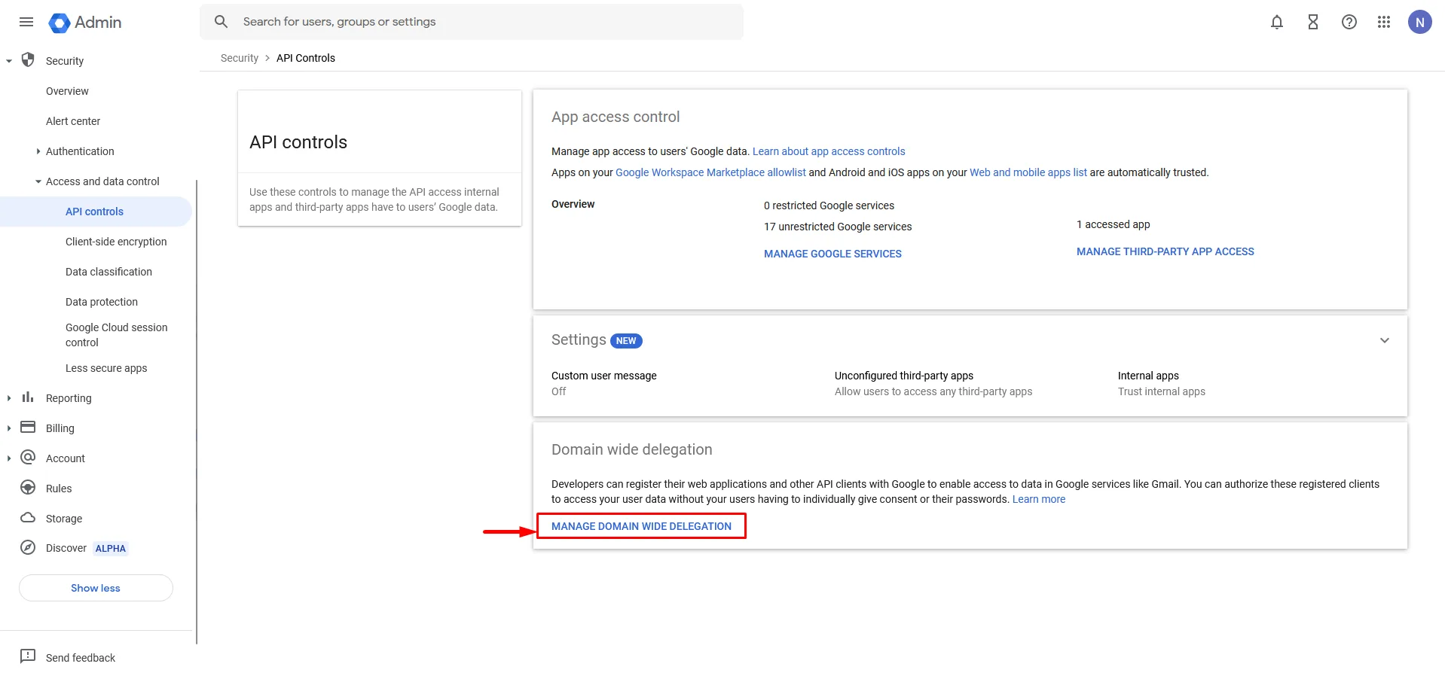Open the main hamburger menu
This screenshot has width=1445, height=688.
(26, 22)
